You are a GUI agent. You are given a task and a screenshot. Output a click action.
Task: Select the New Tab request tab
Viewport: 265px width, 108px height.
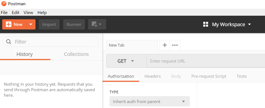click(132, 45)
